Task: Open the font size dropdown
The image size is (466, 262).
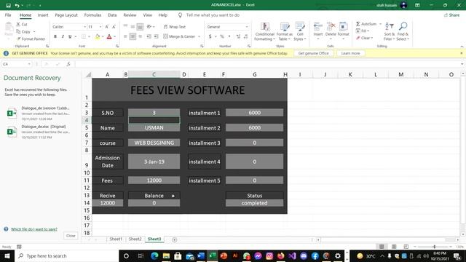Action: click(100, 27)
